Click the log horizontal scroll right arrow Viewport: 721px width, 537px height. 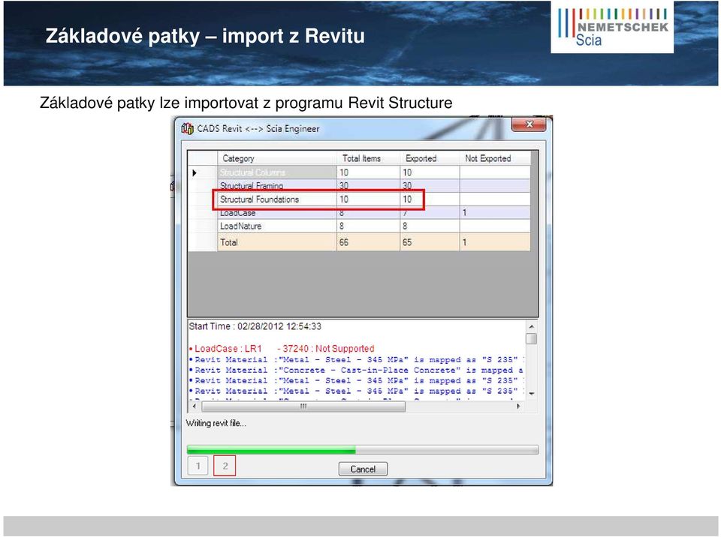(519, 406)
